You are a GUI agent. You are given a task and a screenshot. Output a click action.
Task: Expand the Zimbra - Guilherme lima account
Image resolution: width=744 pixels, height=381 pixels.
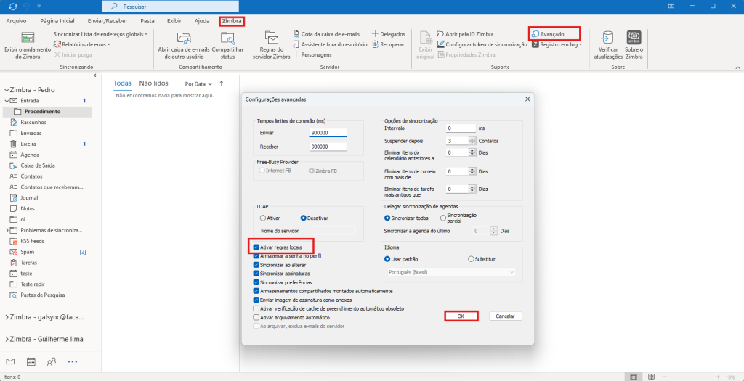point(8,340)
